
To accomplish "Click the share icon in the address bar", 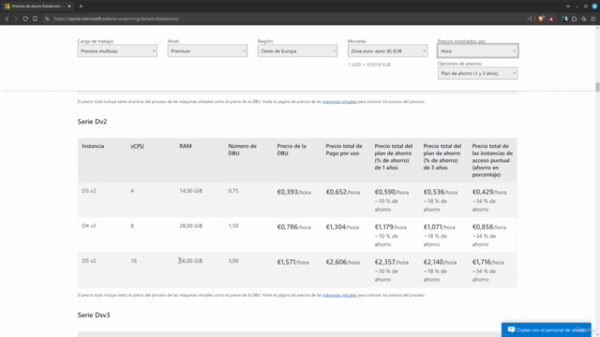I will (530, 19).
